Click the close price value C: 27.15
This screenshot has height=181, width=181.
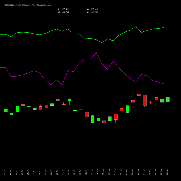(63, 9)
